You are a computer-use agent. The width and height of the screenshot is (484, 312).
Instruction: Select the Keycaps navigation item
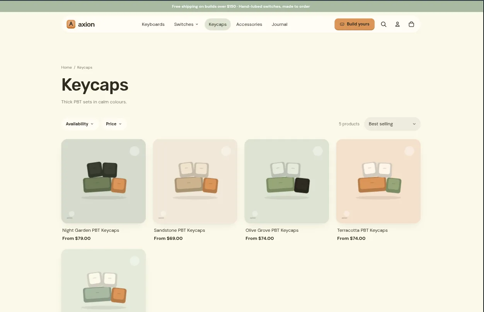pos(218,24)
